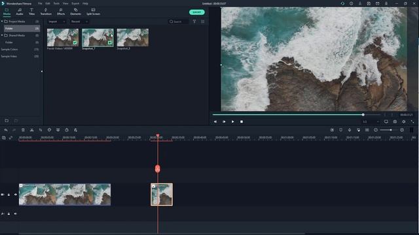Step forward one frame in preview

224,122
